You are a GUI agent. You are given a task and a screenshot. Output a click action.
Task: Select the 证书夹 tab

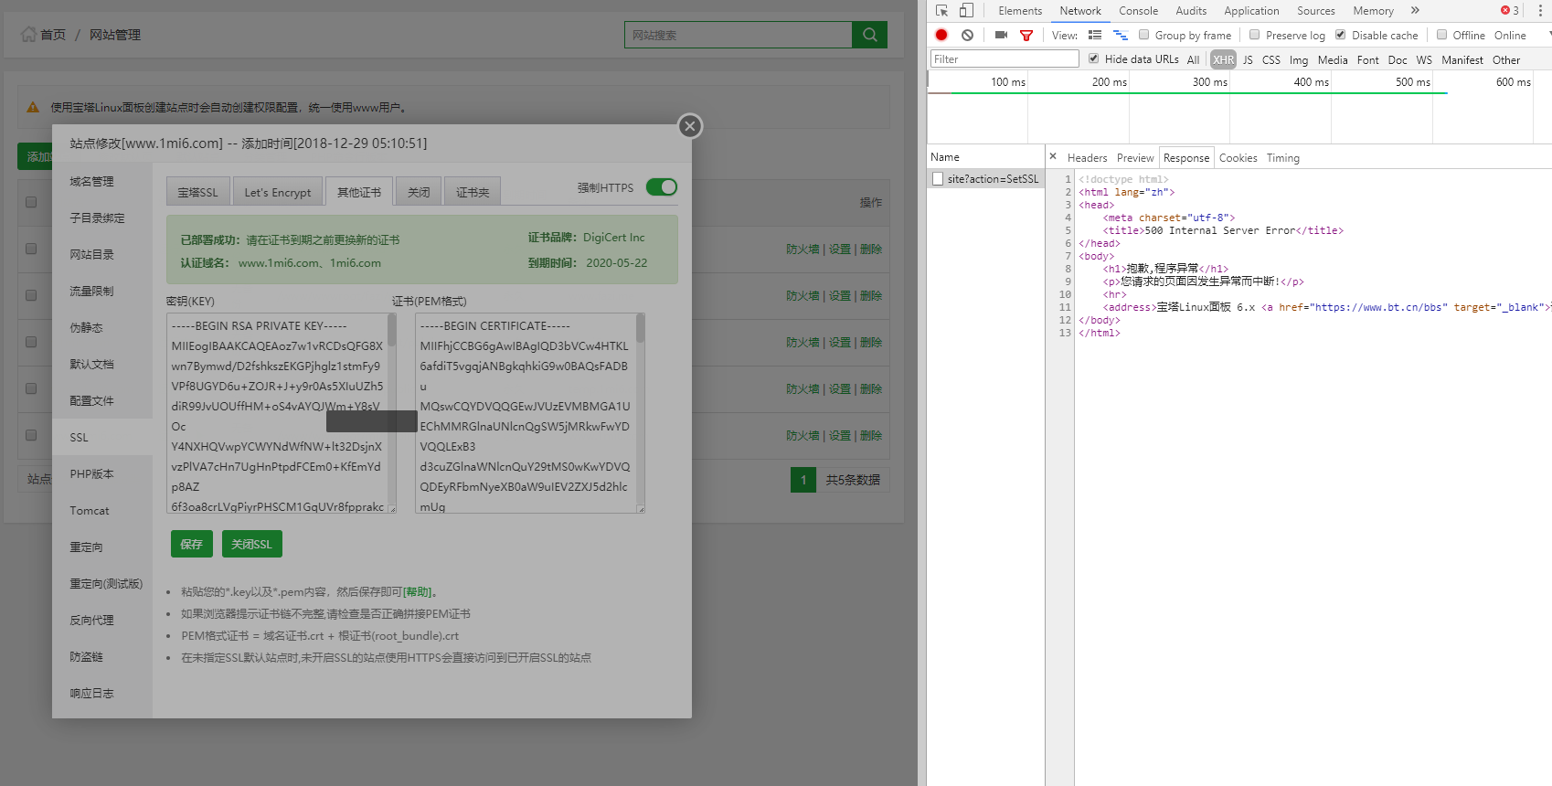473,192
